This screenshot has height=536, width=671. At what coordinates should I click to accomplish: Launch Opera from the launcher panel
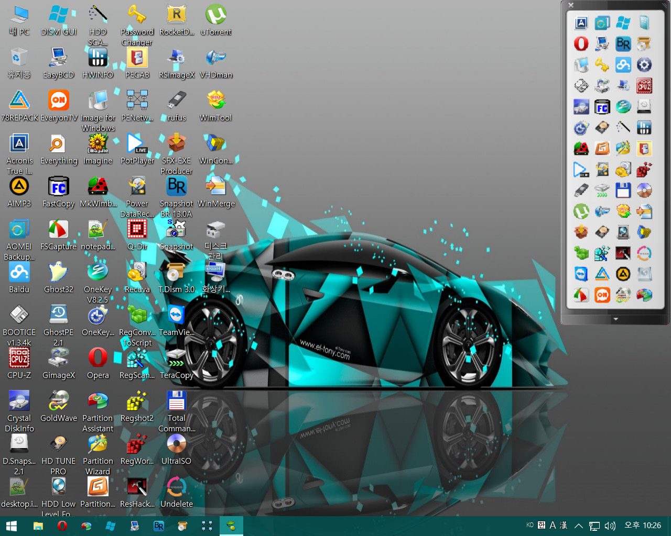tap(581, 43)
